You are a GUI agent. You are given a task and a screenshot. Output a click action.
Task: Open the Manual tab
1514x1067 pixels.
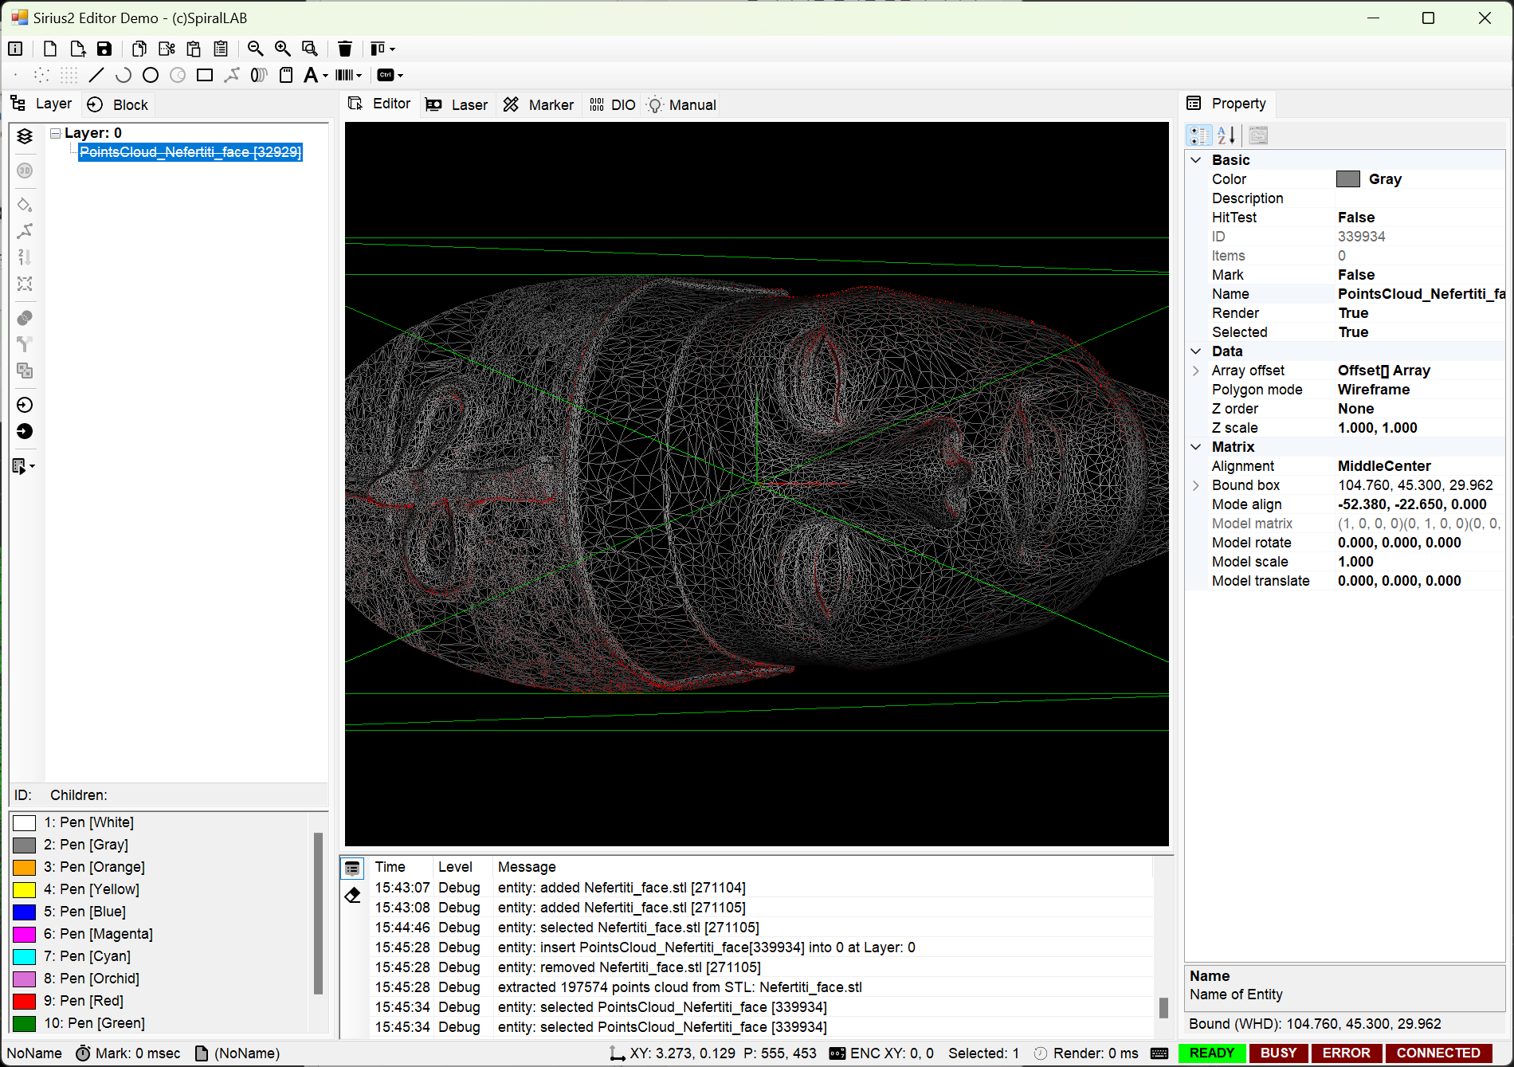click(x=682, y=104)
